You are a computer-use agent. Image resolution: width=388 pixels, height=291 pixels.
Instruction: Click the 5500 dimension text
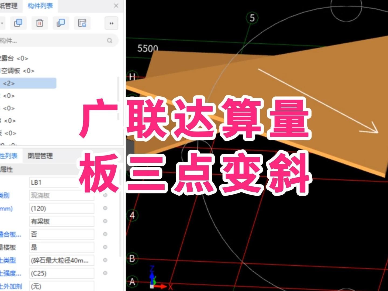tap(148, 48)
